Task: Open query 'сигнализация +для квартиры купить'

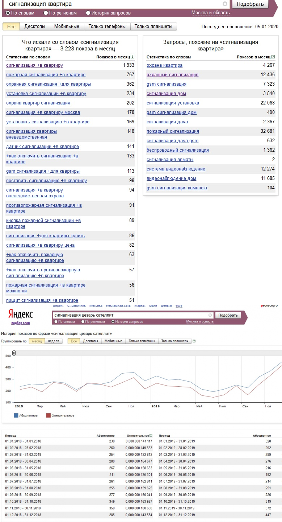Action: pyautogui.click(x=46, y=236)
